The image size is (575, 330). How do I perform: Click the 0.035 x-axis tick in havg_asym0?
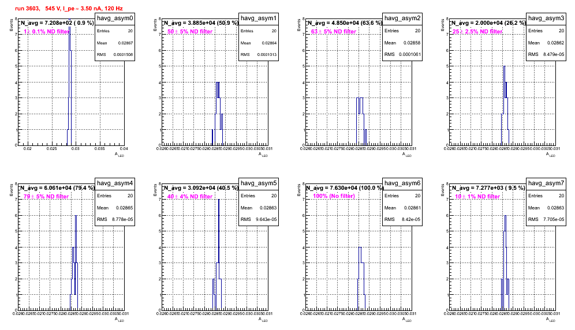pos(100,148)
